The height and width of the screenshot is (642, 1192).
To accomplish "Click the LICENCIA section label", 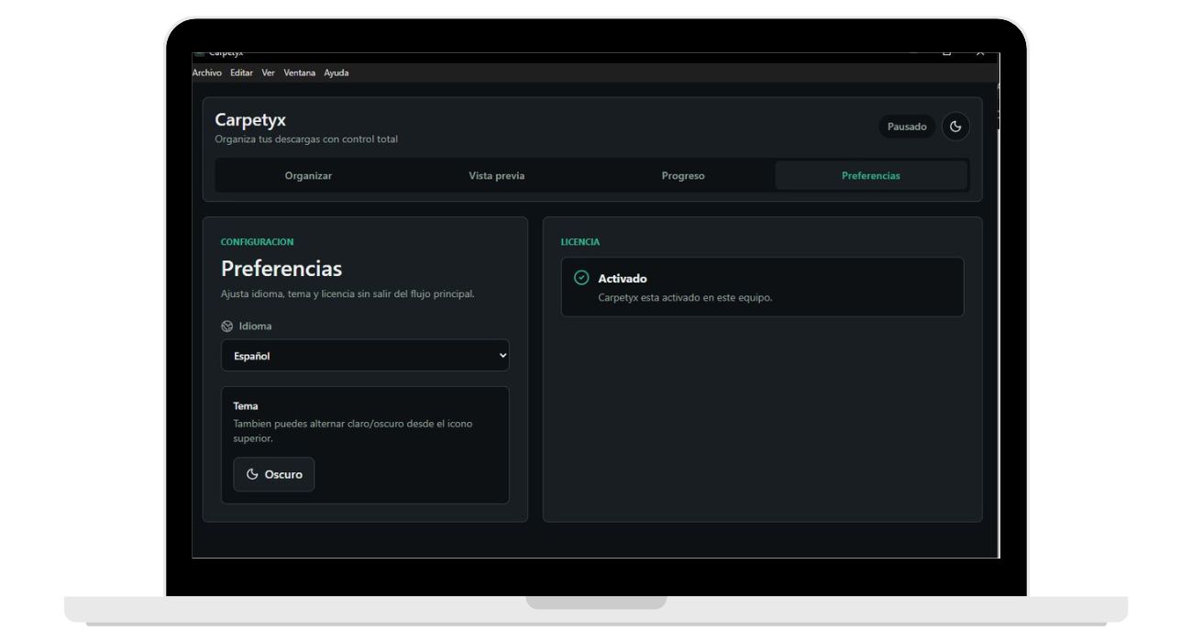I will pyautogui.click(x=580, y=242).
